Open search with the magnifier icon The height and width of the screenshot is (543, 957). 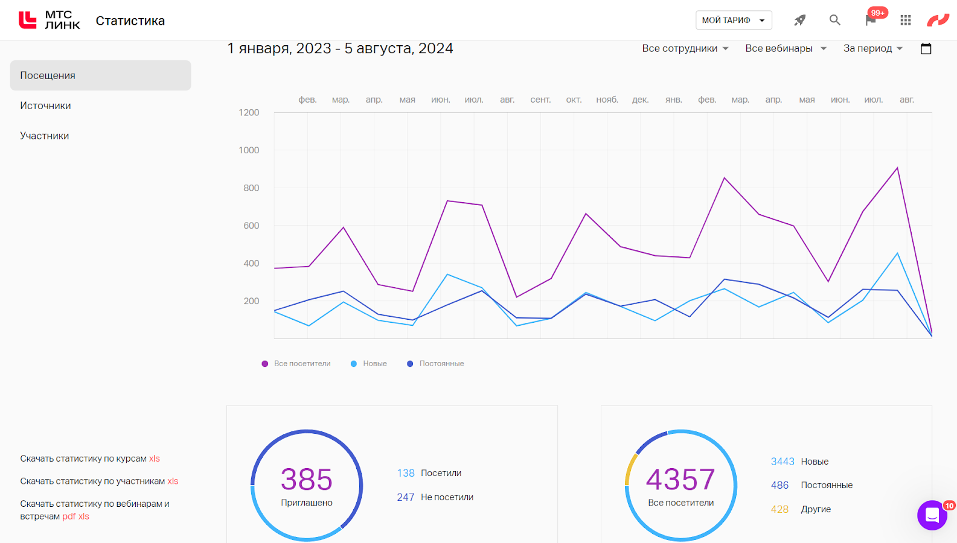point(835,20)
